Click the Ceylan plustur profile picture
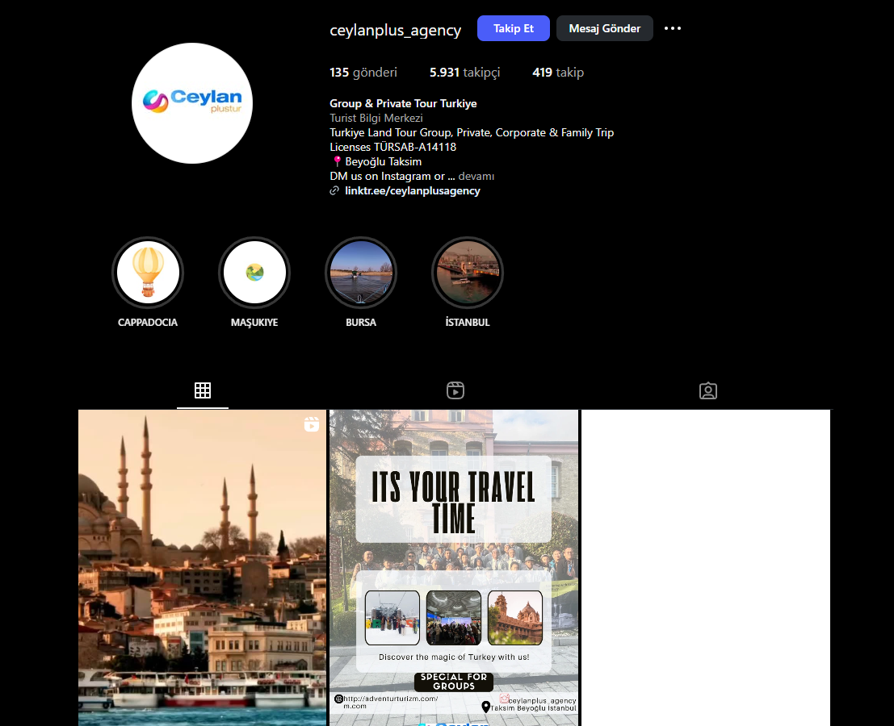Viewport: 894px width, 726px height. click(x=192, y=103)
